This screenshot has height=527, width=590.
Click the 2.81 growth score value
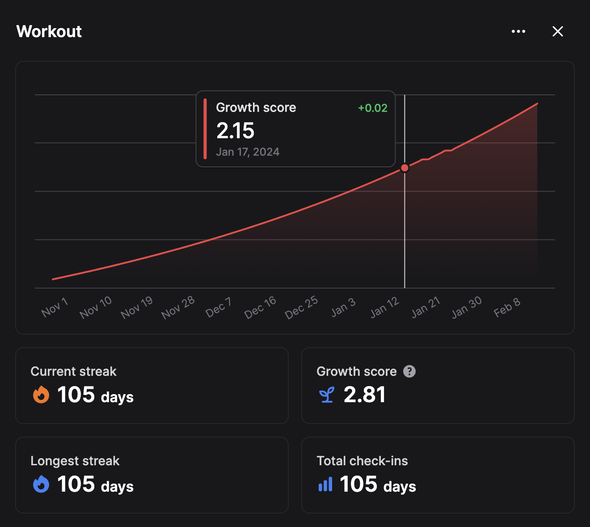click(x=365, y=394)
